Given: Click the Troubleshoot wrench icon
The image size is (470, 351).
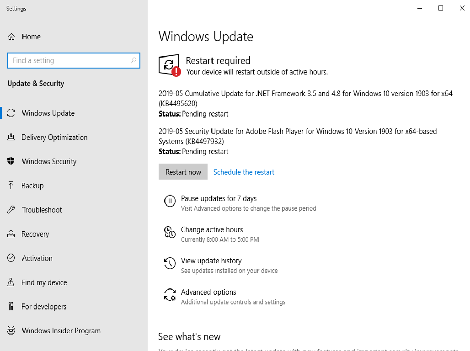Looking at the screenshot, I should pyautogui.click(x=11, y=210).
